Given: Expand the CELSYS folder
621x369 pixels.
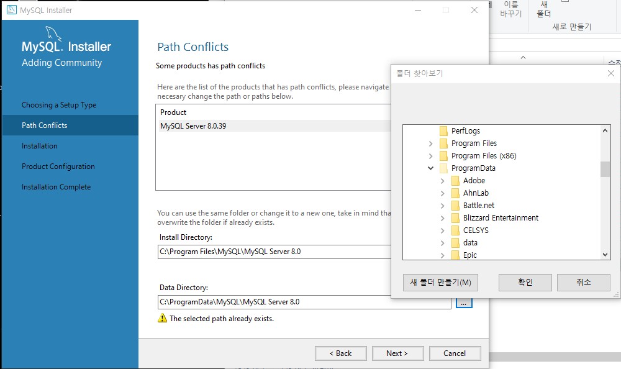Looking at the screenshot, I should coord(442,230).
